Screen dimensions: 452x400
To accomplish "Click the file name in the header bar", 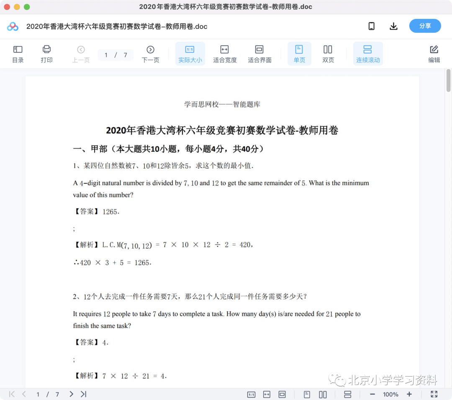I will (117, 26).
